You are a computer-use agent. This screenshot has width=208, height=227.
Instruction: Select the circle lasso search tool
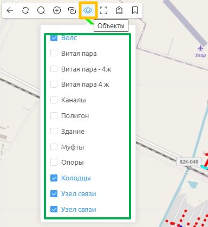coord(41,10)
